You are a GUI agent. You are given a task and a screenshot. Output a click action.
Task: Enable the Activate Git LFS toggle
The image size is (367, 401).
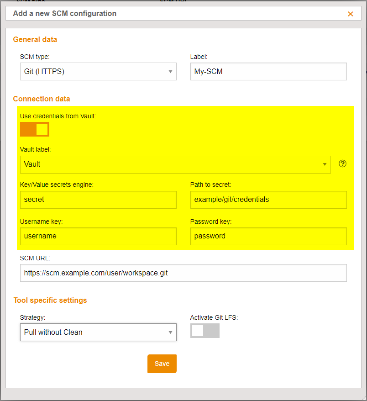(204, 330)
